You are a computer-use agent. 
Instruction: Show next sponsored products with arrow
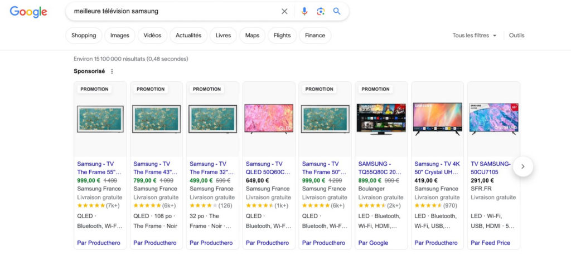coord(523,166)
